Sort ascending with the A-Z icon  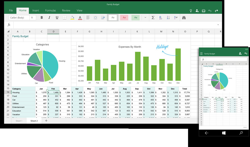(x=161, y=18)
